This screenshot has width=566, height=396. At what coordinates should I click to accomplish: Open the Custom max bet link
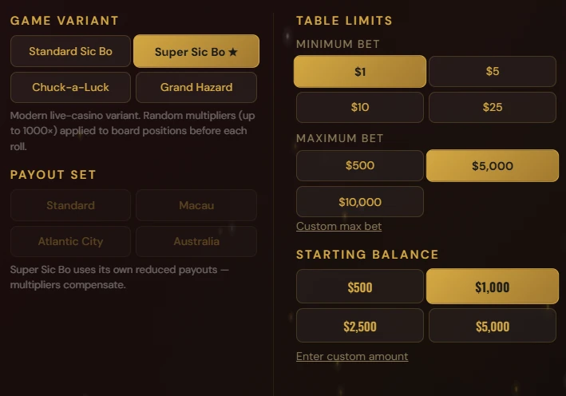pyautogui.click(x=338, y=226)
